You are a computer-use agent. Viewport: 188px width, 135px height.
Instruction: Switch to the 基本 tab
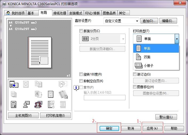[x=31, y=13]
